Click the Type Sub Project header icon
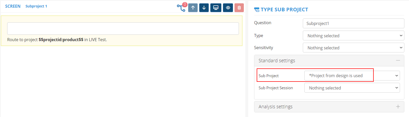Viewport: 409px width, 117px height. 257,10
